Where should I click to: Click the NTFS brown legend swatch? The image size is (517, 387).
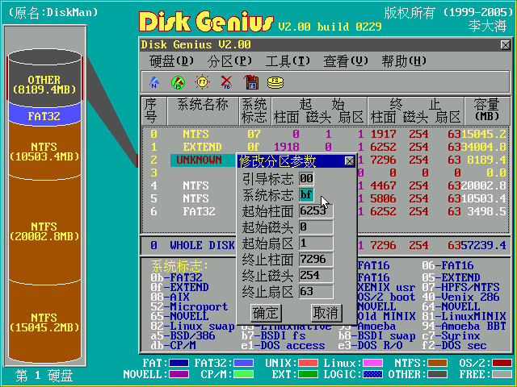click(437, 363)
